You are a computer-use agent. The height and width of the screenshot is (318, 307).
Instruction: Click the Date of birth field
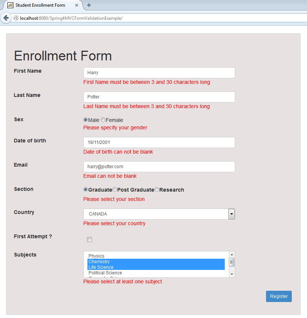[x=159, y=142]
